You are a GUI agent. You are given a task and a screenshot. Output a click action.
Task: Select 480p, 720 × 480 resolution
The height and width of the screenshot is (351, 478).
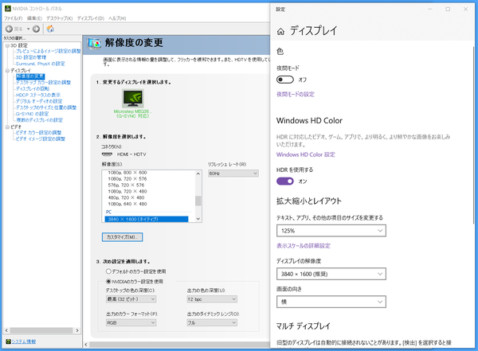127,197
